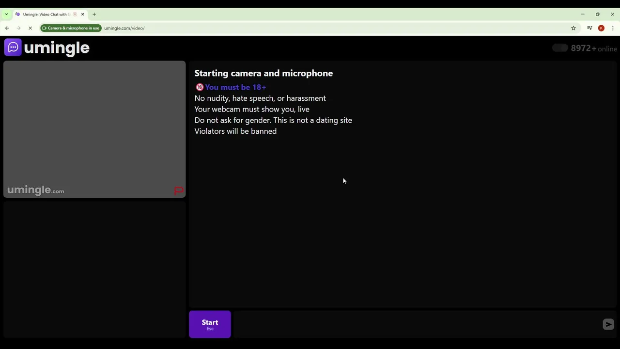Click the 'Starting camera and microphone' heading

(263, 73)
